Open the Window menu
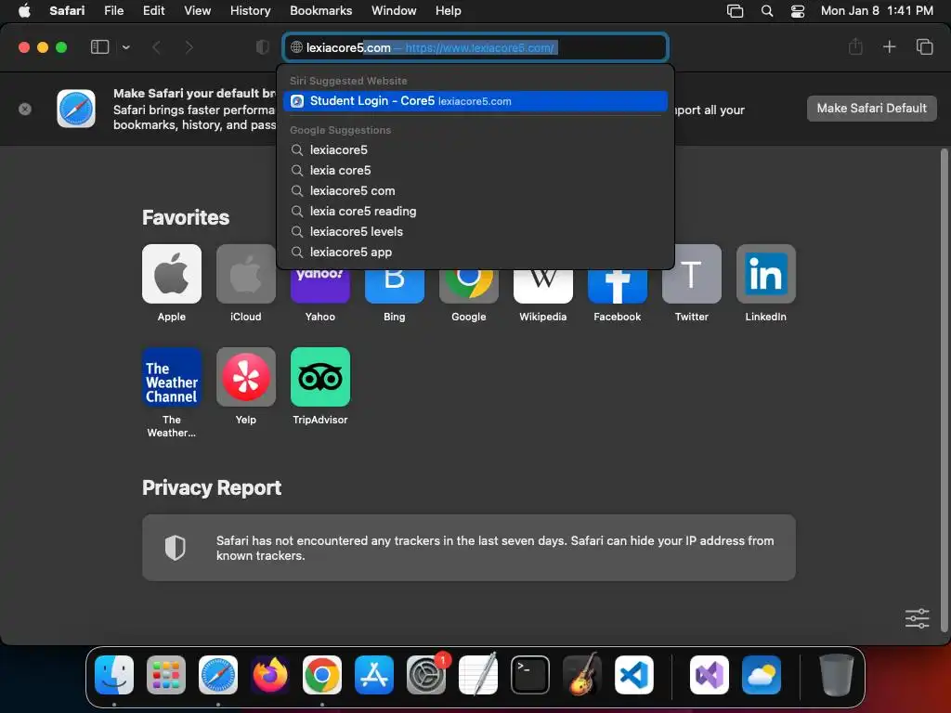The image size is (951, 713). click(394, 10)
